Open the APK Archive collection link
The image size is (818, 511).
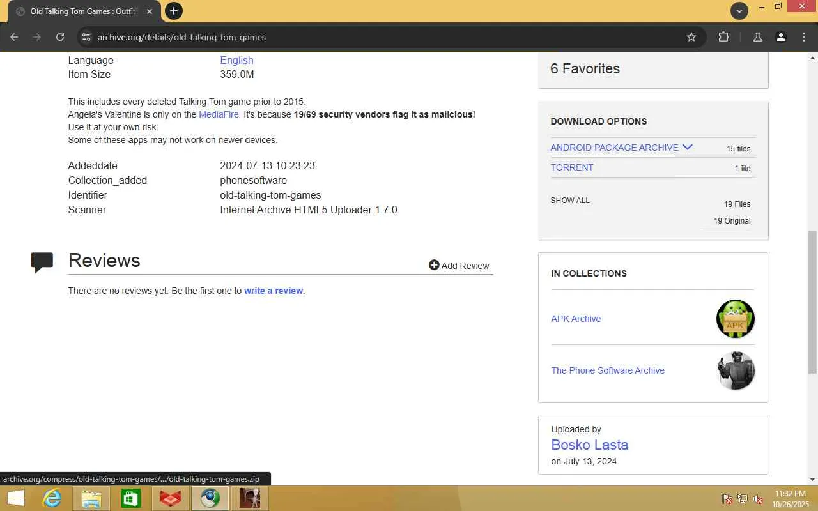click(576, 319)
